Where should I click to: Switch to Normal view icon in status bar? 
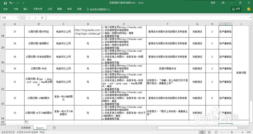[202, 132]
